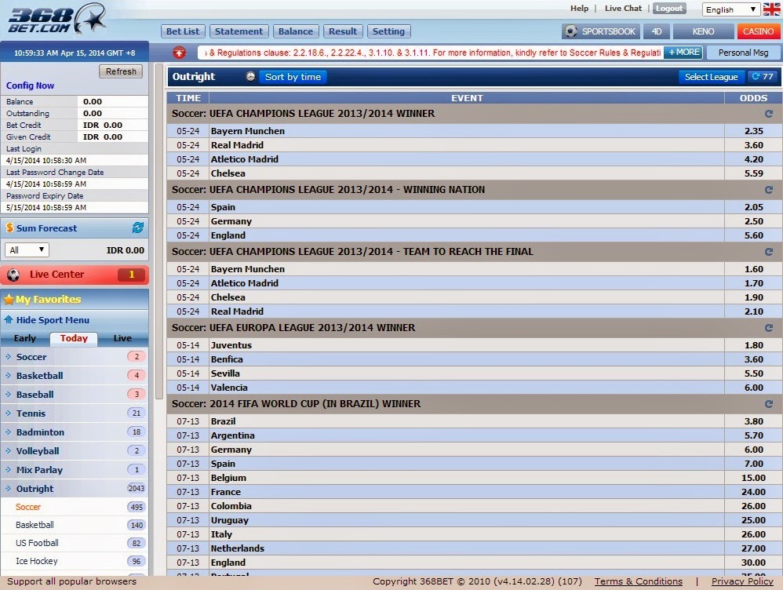Screen dimensions: 783x590
Task: Open the Help link
Action: click(x=579, y=9)
